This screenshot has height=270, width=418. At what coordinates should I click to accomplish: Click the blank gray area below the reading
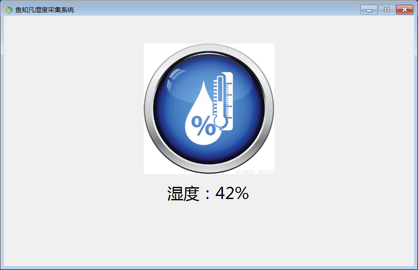(x=209, y=235)
